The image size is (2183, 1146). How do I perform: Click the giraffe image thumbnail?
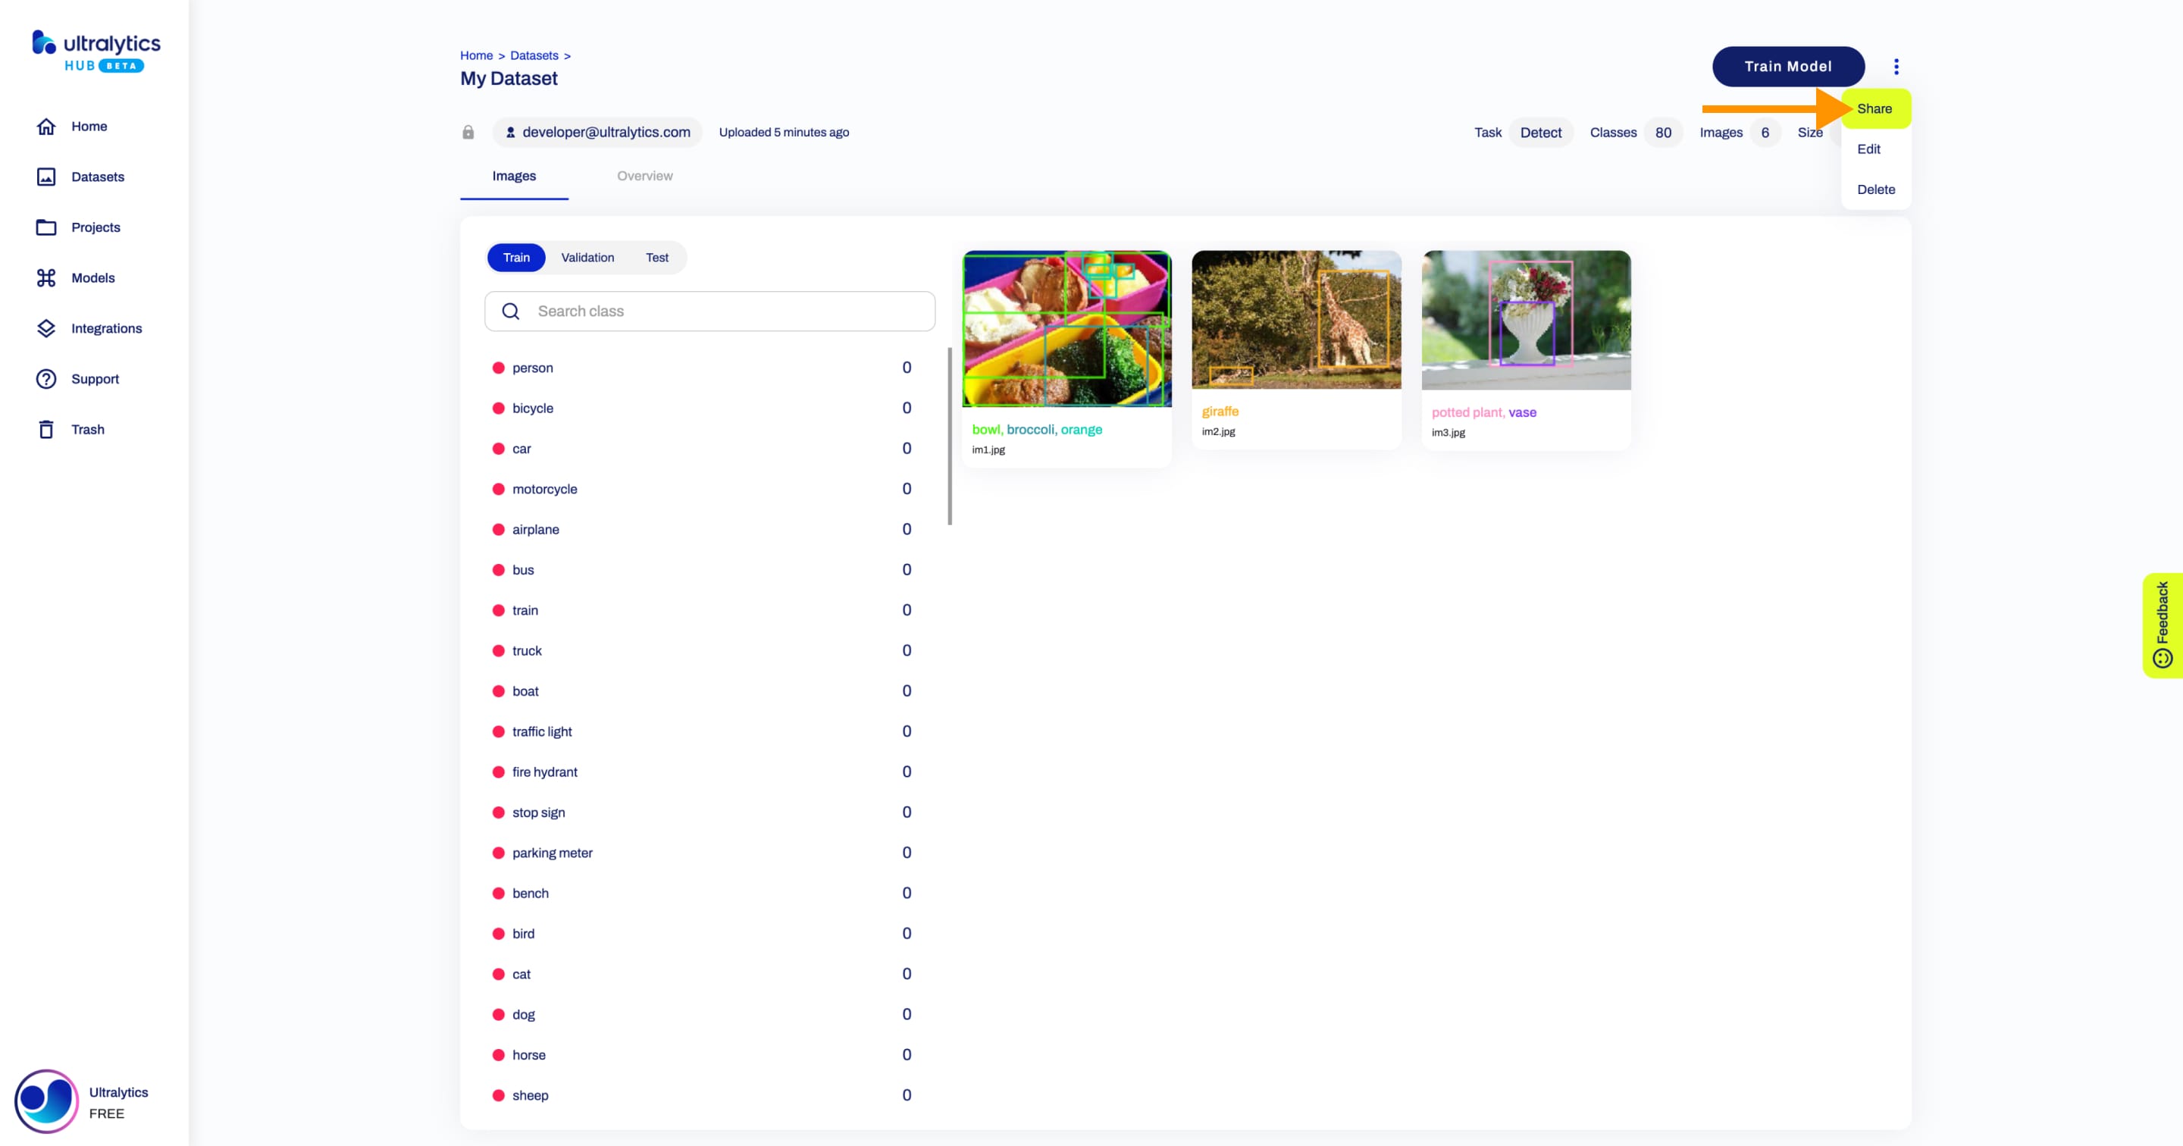(1295, 319)
